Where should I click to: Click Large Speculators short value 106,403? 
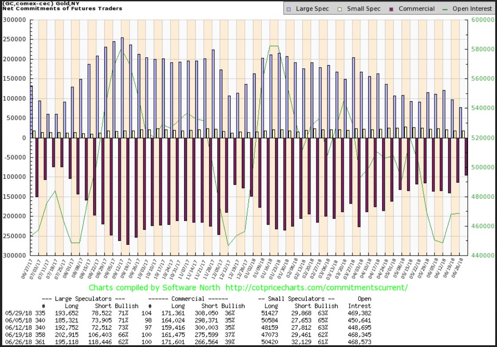pos(100,335)
